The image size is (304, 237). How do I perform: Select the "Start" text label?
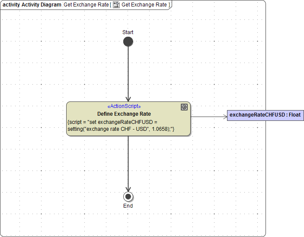[x=128, y=32]
